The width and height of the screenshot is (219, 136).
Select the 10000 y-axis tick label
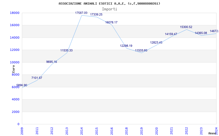[15, 62]
